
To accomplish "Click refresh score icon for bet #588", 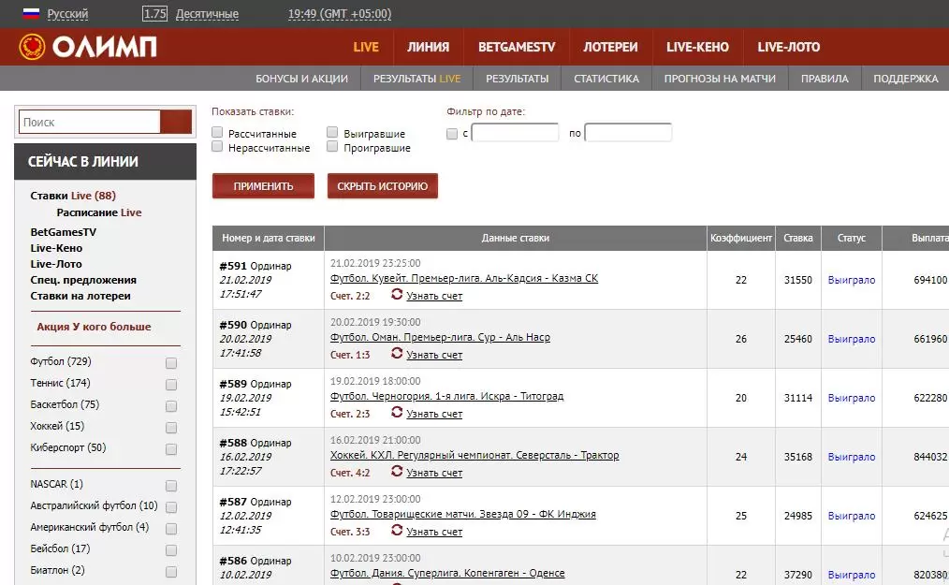I will click(x=397, y=472).
